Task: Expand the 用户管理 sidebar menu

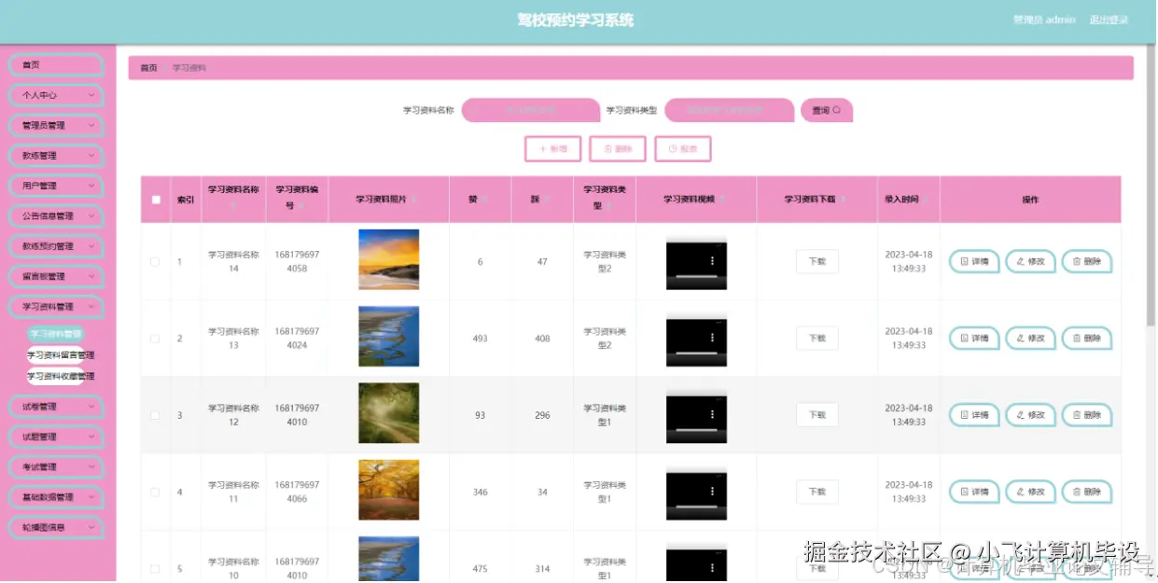Action: [x=56, y=186]
